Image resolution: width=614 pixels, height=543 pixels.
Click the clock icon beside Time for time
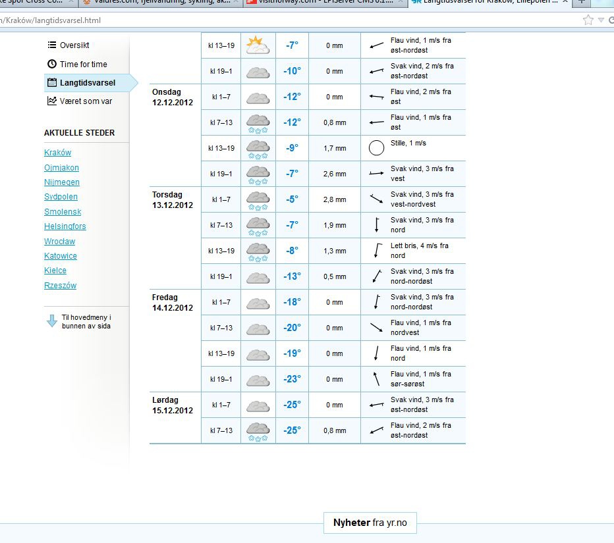click(x=52, y=64)
